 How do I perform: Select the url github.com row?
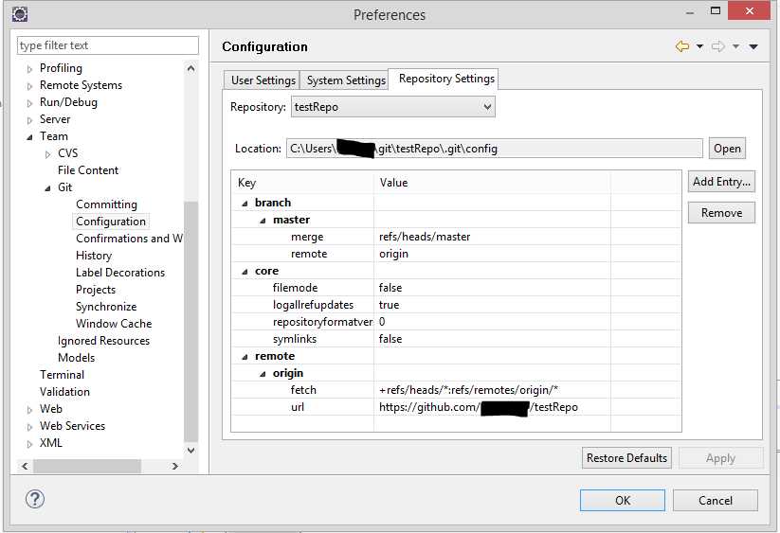[456, 407]
